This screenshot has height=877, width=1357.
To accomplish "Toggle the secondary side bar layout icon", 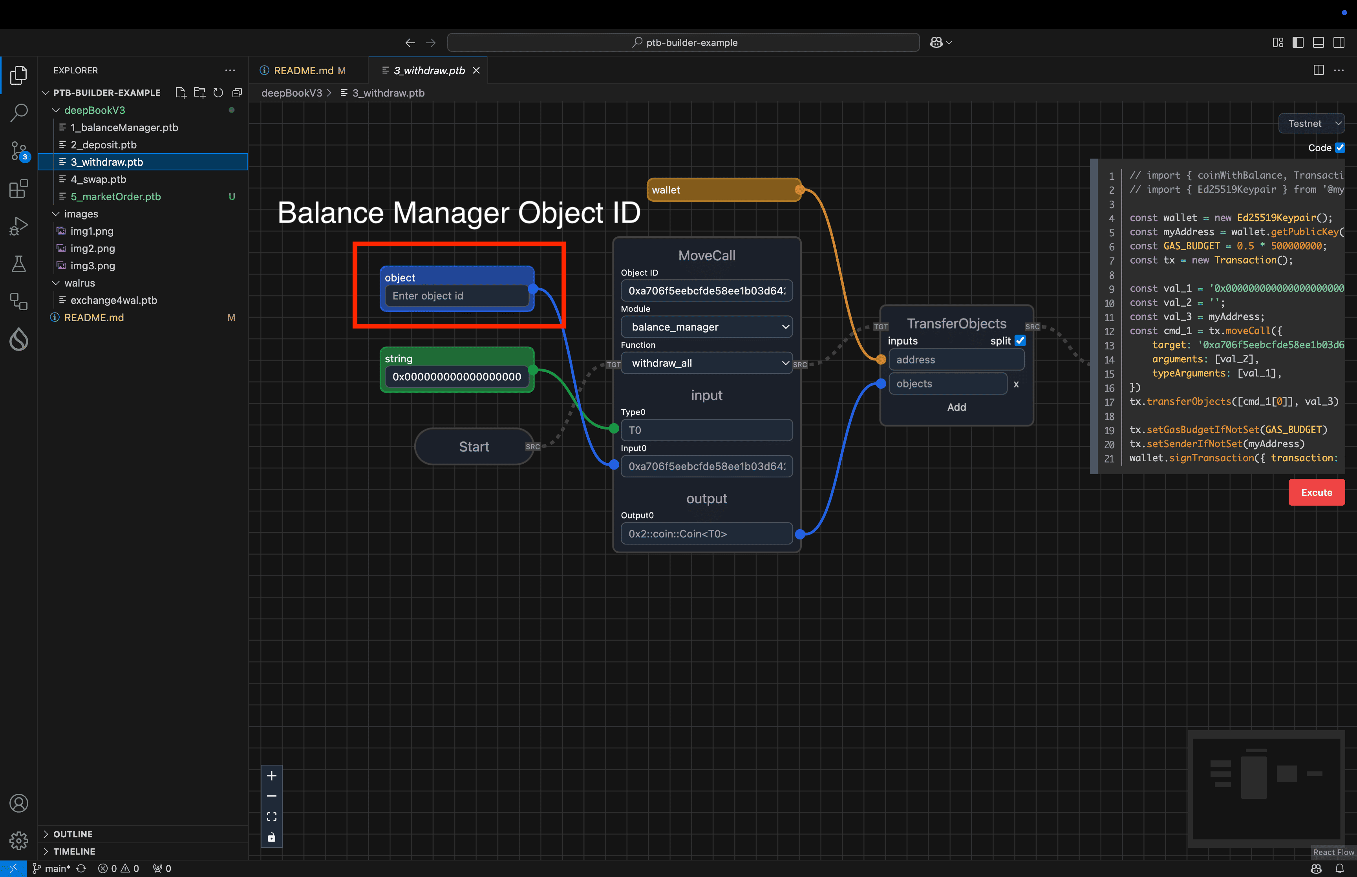I will (x=1339, y=43).
